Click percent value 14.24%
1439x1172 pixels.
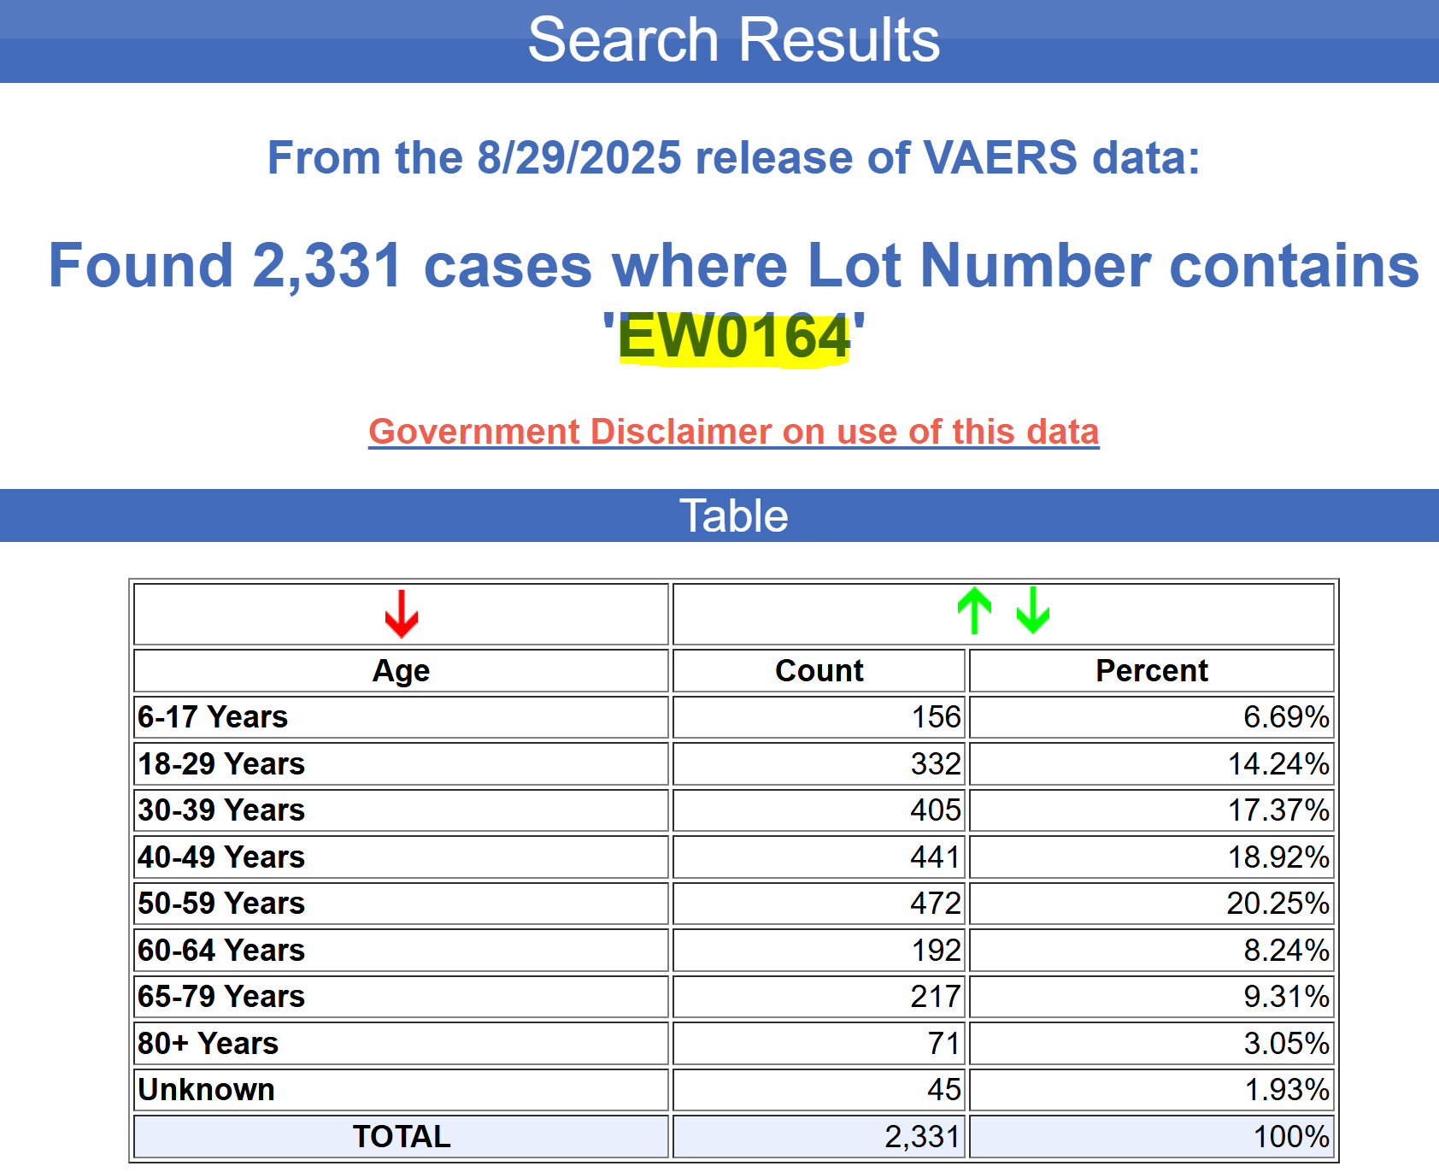tap(1278, 764)
